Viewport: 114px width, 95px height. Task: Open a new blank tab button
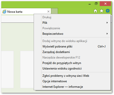54,11
